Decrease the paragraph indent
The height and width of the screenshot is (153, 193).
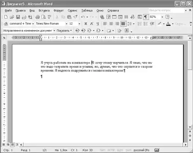click(152, 24)
